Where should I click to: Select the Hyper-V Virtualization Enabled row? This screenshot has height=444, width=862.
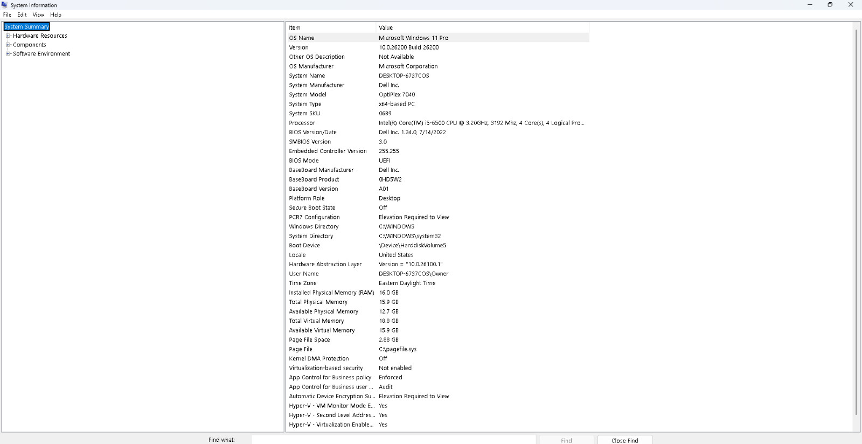pos(438,425)
